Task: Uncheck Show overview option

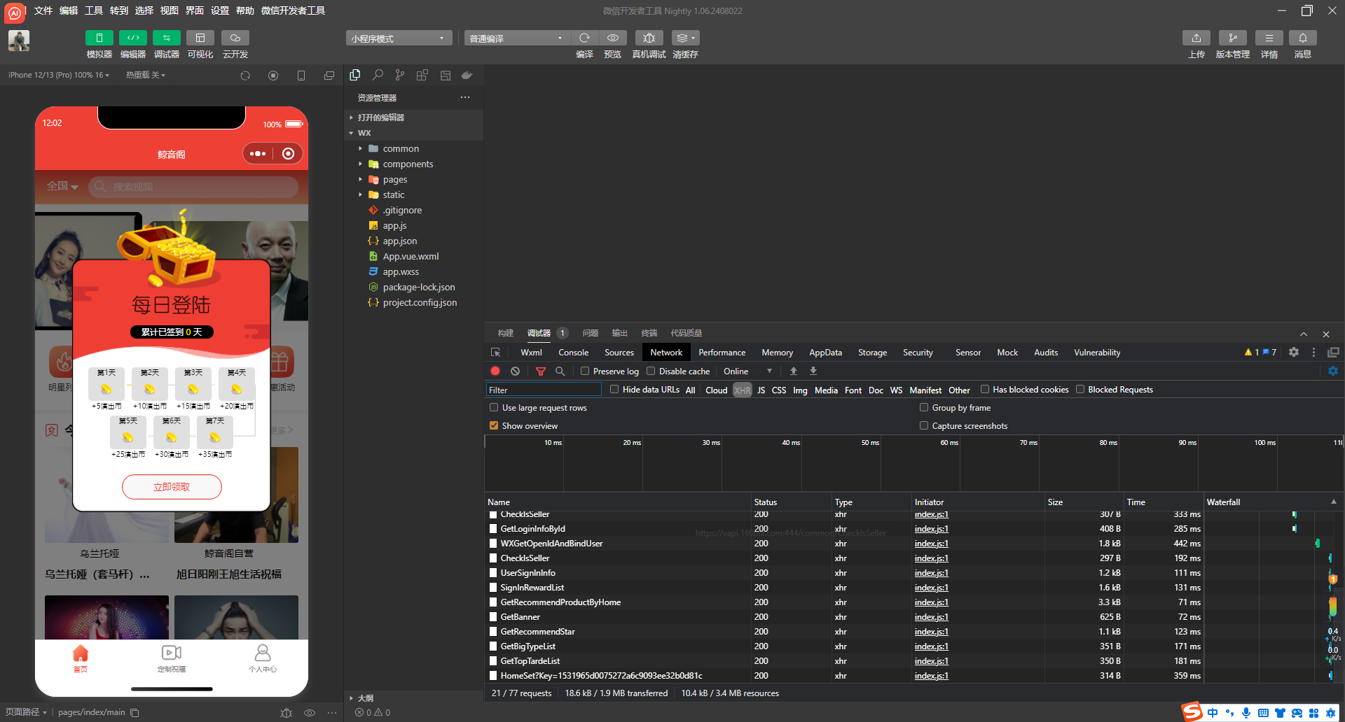Action: pos(494,426)
